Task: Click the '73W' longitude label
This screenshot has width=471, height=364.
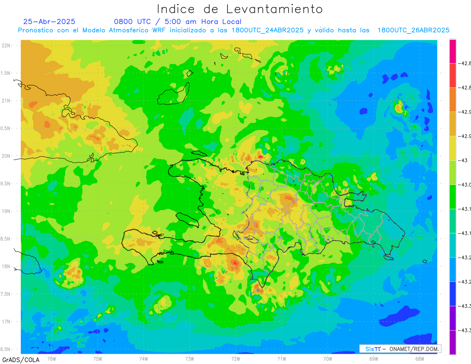Action: pos(190,358)
